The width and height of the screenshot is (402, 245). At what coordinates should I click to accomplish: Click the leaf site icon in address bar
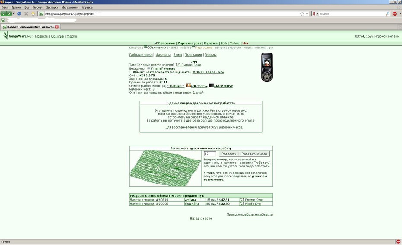point(41,14)
